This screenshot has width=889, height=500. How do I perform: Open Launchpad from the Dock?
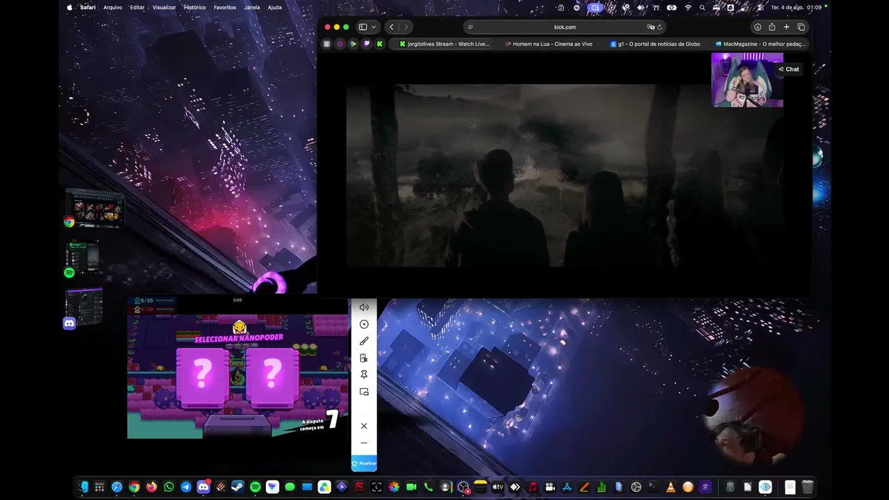(x=100, y=487)
